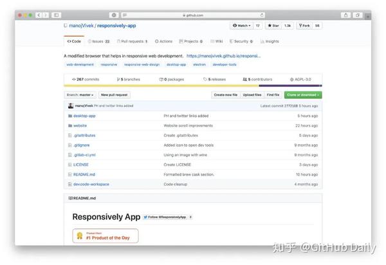The width and height of the screenshot is (386, 265).
Task: View the 0 packages
Action: [172, 79]
